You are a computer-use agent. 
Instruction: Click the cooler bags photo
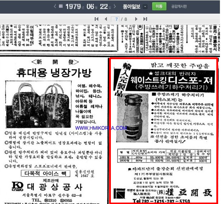pos(38,104)
